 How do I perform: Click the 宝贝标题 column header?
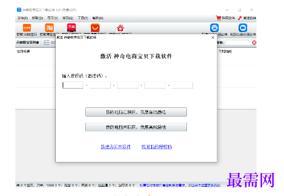pos(23,51)
